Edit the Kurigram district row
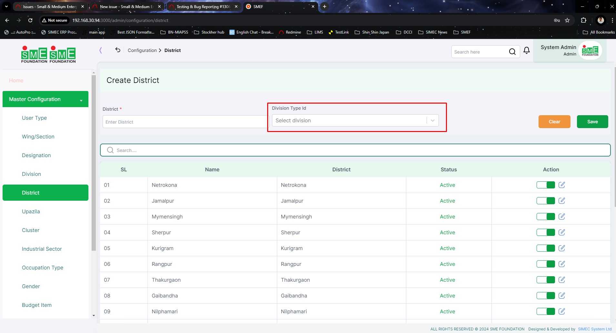616x333 pixels. coord(561,248)
